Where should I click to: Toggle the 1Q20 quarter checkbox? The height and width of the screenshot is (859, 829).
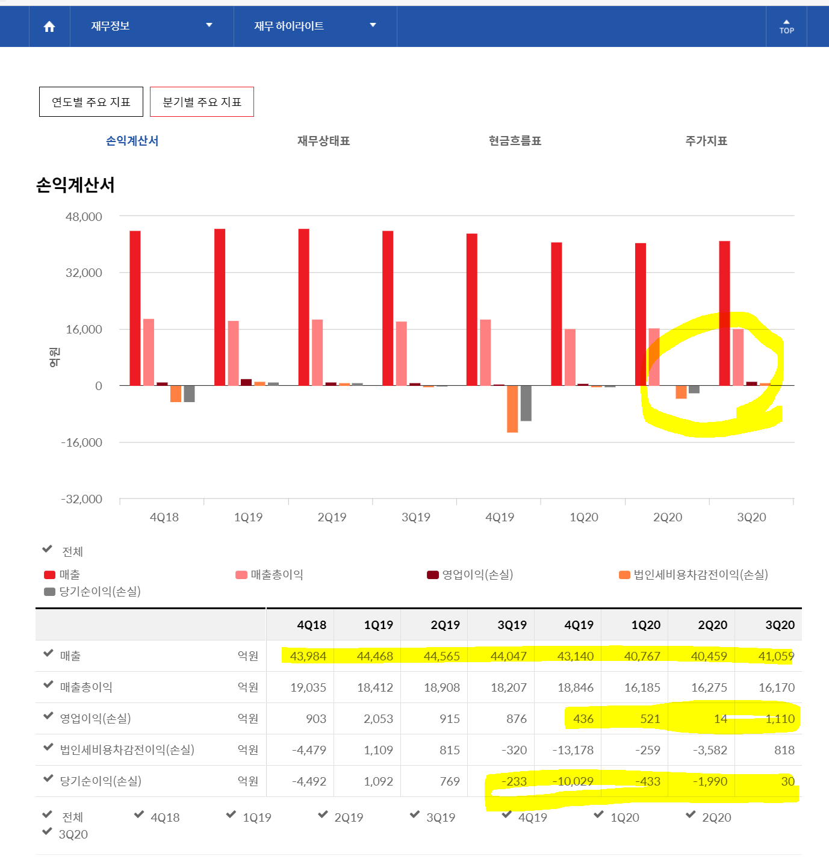[x=599, y=814]
